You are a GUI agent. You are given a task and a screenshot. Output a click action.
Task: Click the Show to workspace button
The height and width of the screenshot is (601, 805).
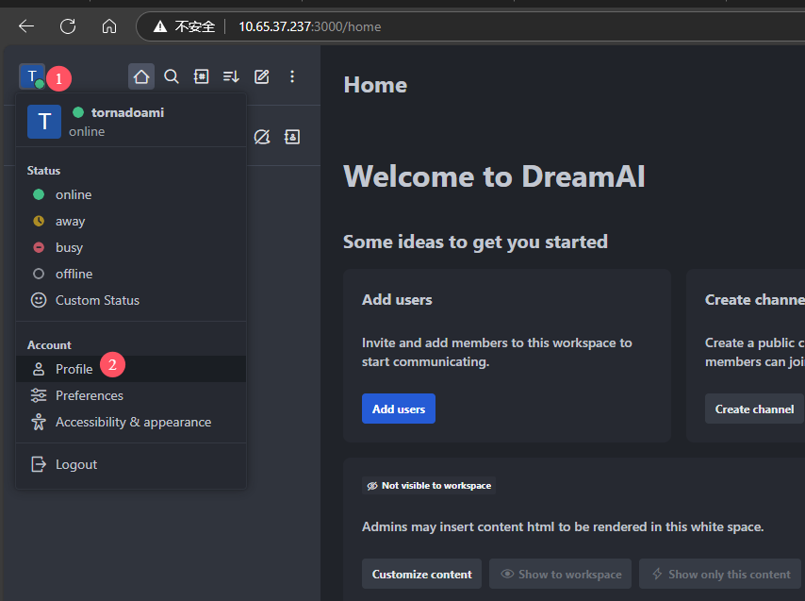560,574
